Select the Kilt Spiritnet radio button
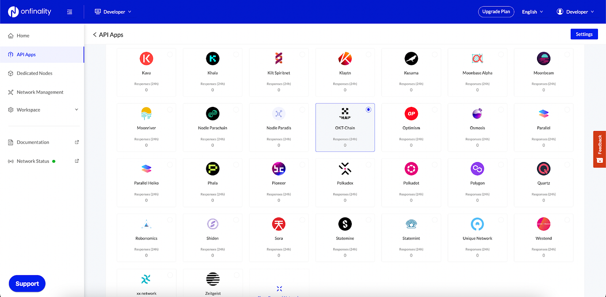The height and width of the screenshot is (297, 606). 302,54
